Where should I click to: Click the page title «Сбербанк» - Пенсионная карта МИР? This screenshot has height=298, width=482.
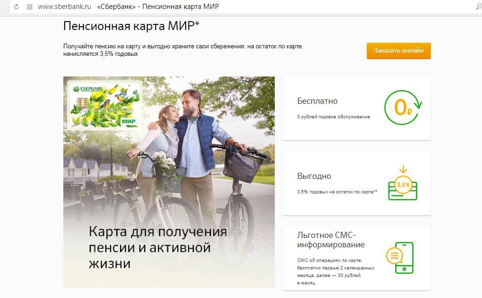(158, 7)
